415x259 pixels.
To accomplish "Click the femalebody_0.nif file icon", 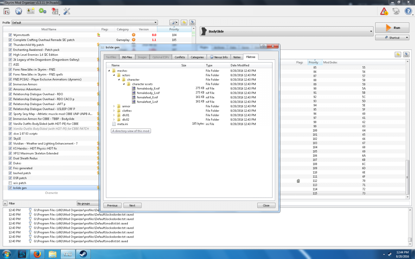I will click(x=134, y=88).
